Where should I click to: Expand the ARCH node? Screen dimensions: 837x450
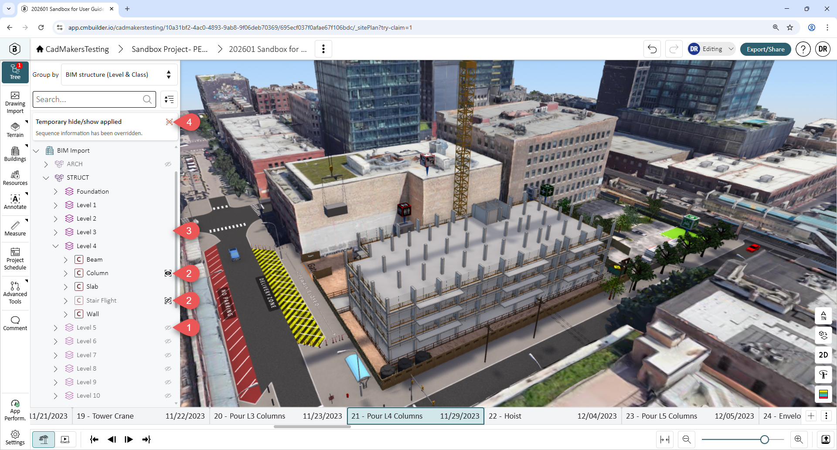point(46,164)
